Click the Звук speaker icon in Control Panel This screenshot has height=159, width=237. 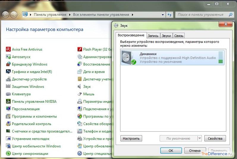coord(80,87)
